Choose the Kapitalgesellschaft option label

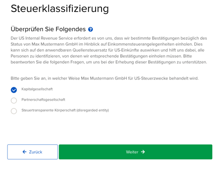tap(37, 89)
